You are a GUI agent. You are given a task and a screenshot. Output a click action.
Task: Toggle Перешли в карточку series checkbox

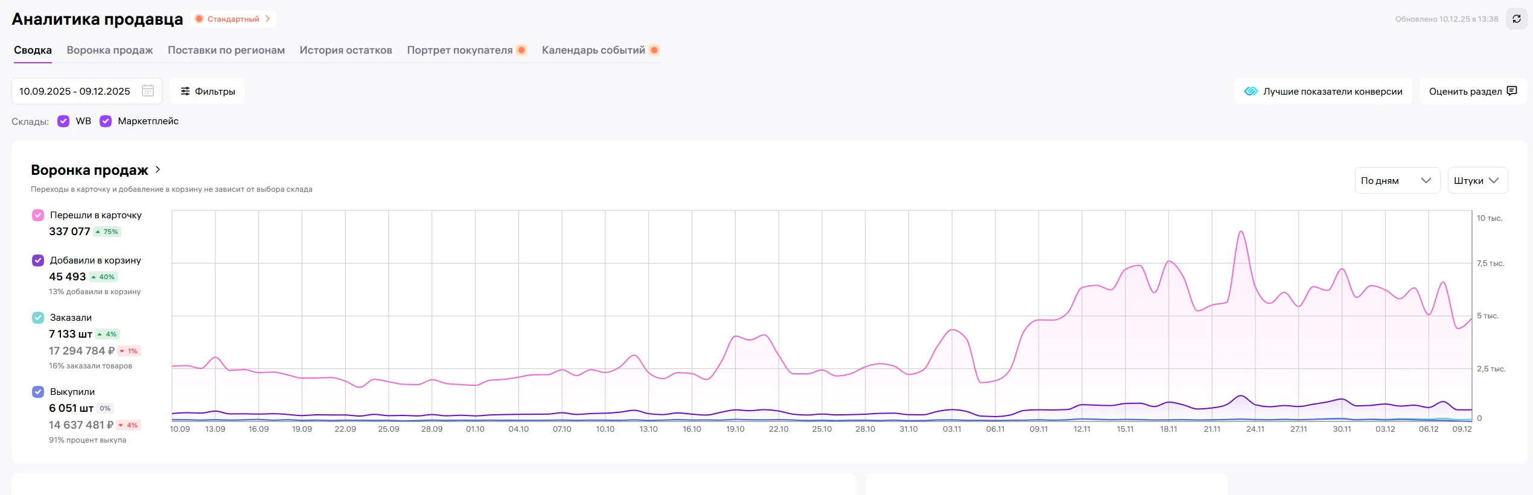coord(38,215)
